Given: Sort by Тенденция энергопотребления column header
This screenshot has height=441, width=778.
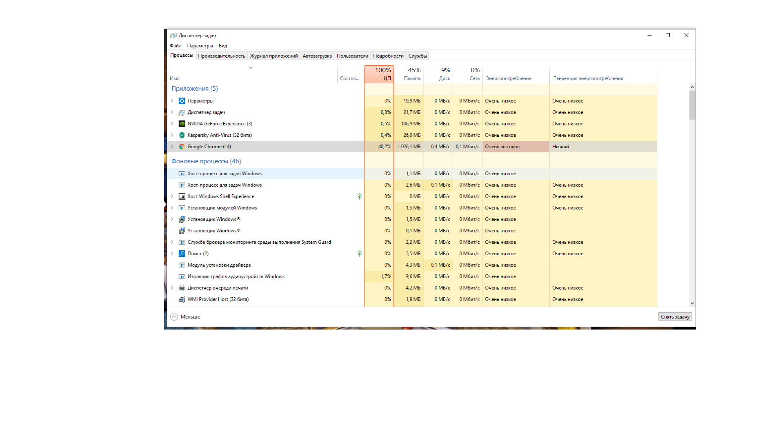Looking at the screenshot, I should [x=603, y=74].
